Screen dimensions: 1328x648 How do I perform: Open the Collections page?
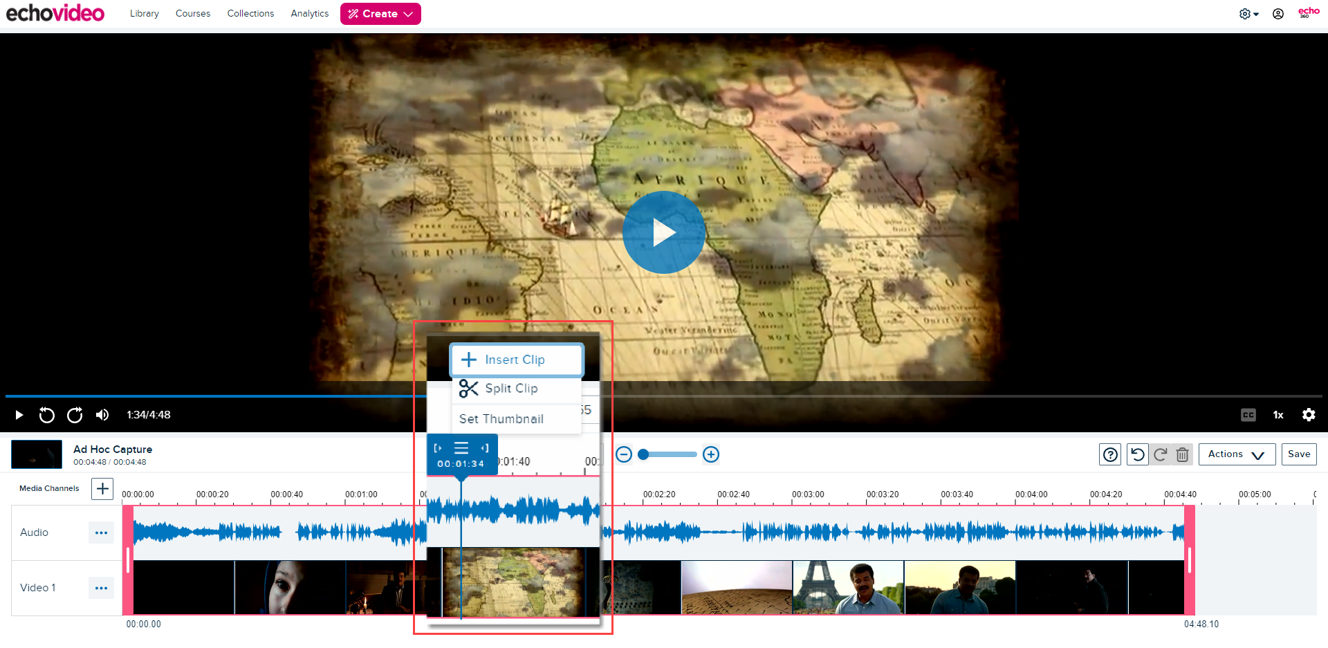250,13
